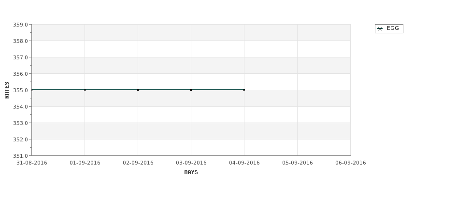Viewport: 471px width, 207px height.
Task: Click the RATES y-axis title
Action: pos(7,90)
